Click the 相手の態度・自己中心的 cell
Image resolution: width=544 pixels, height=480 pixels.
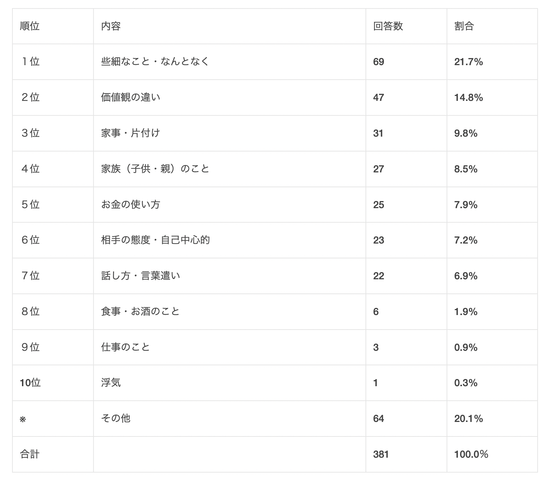[155, 240]
